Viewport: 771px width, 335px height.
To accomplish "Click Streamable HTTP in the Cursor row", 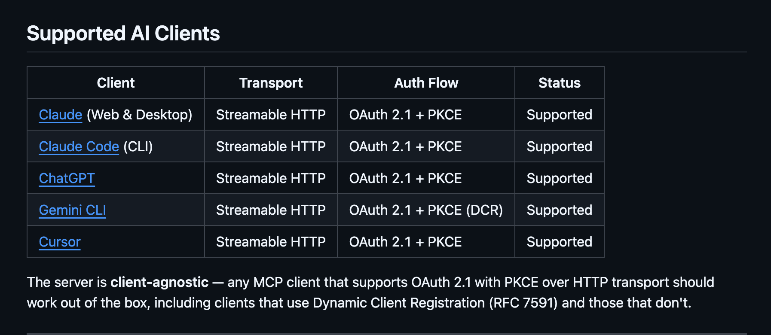I will 271,242.
